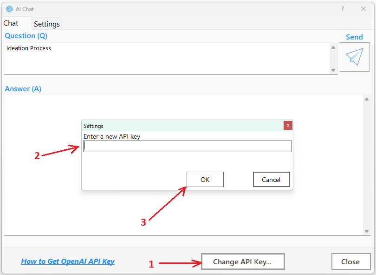Click the Change API Key... button
The image size is (376, 275).
(242, 262)
